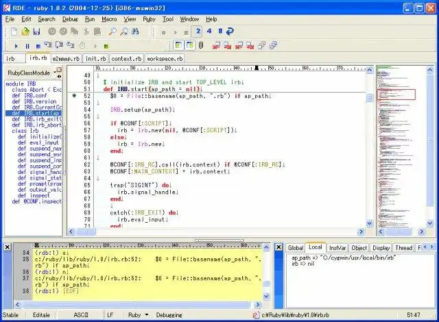Click the blue curved-arrow icon
439x322 pixels.
point(230,32)
